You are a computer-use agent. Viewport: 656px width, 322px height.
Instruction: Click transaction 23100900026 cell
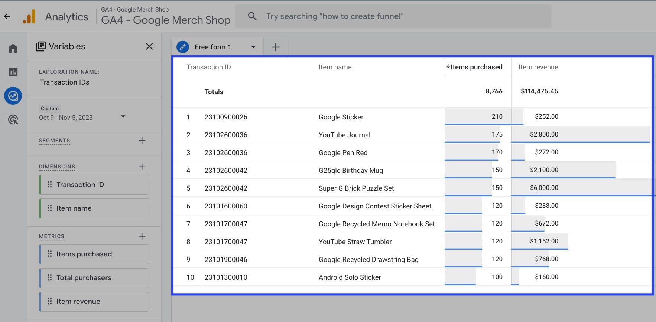tap(226, 117)
